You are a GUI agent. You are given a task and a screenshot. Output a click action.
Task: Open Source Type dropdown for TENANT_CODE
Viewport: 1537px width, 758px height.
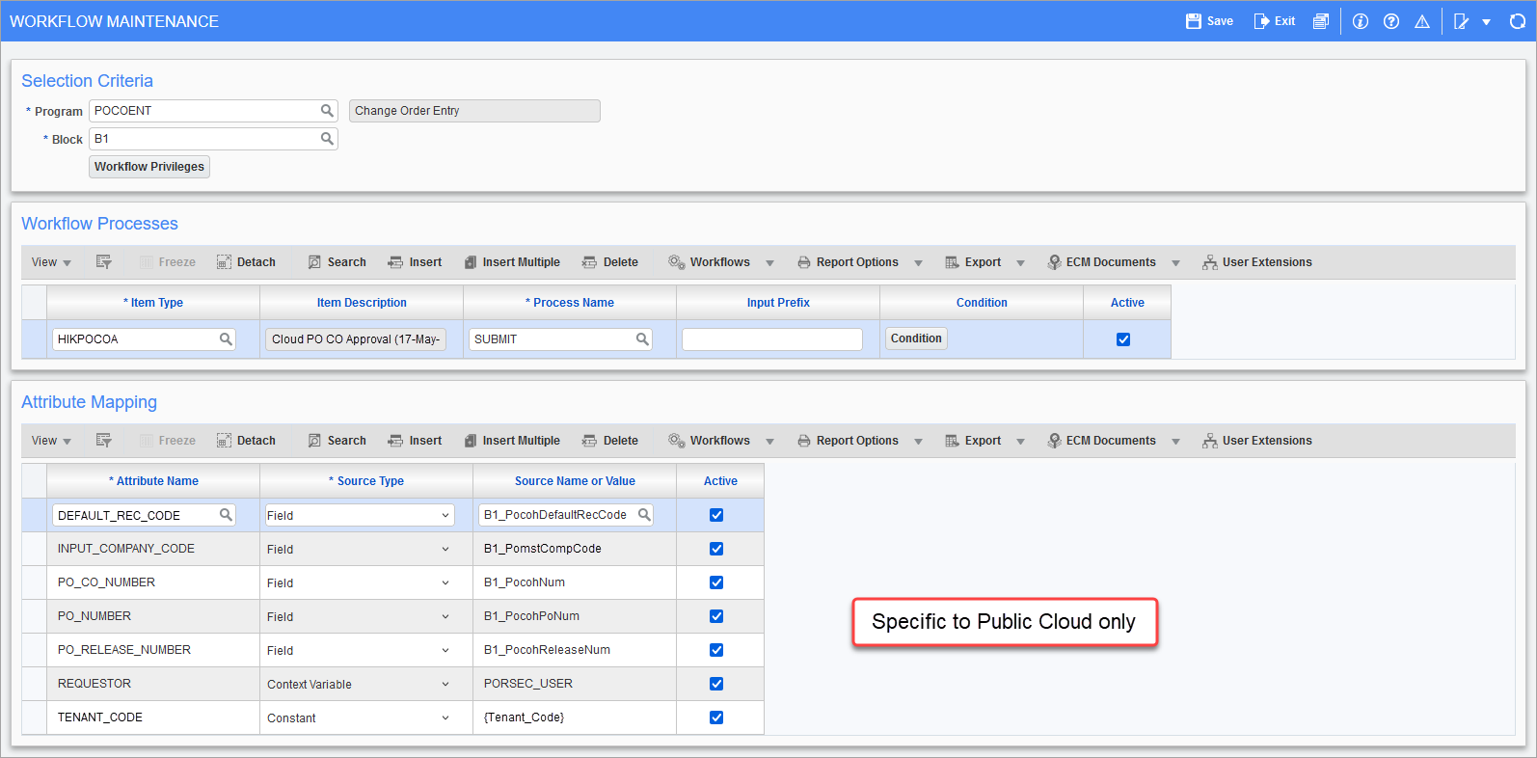360,717
